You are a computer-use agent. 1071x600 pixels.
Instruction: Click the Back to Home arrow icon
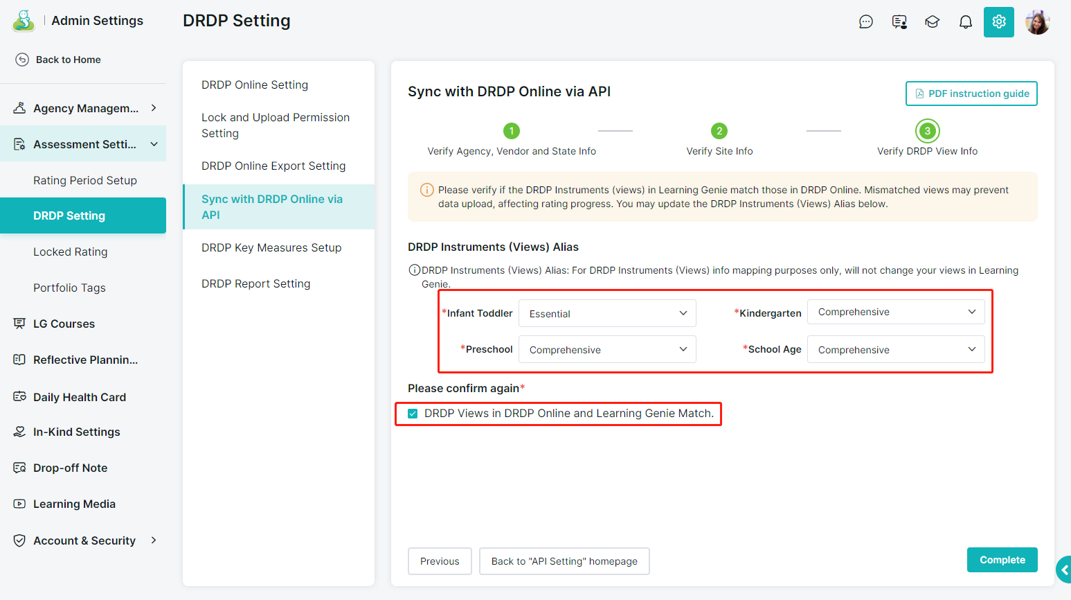click(x=22, y=60)
